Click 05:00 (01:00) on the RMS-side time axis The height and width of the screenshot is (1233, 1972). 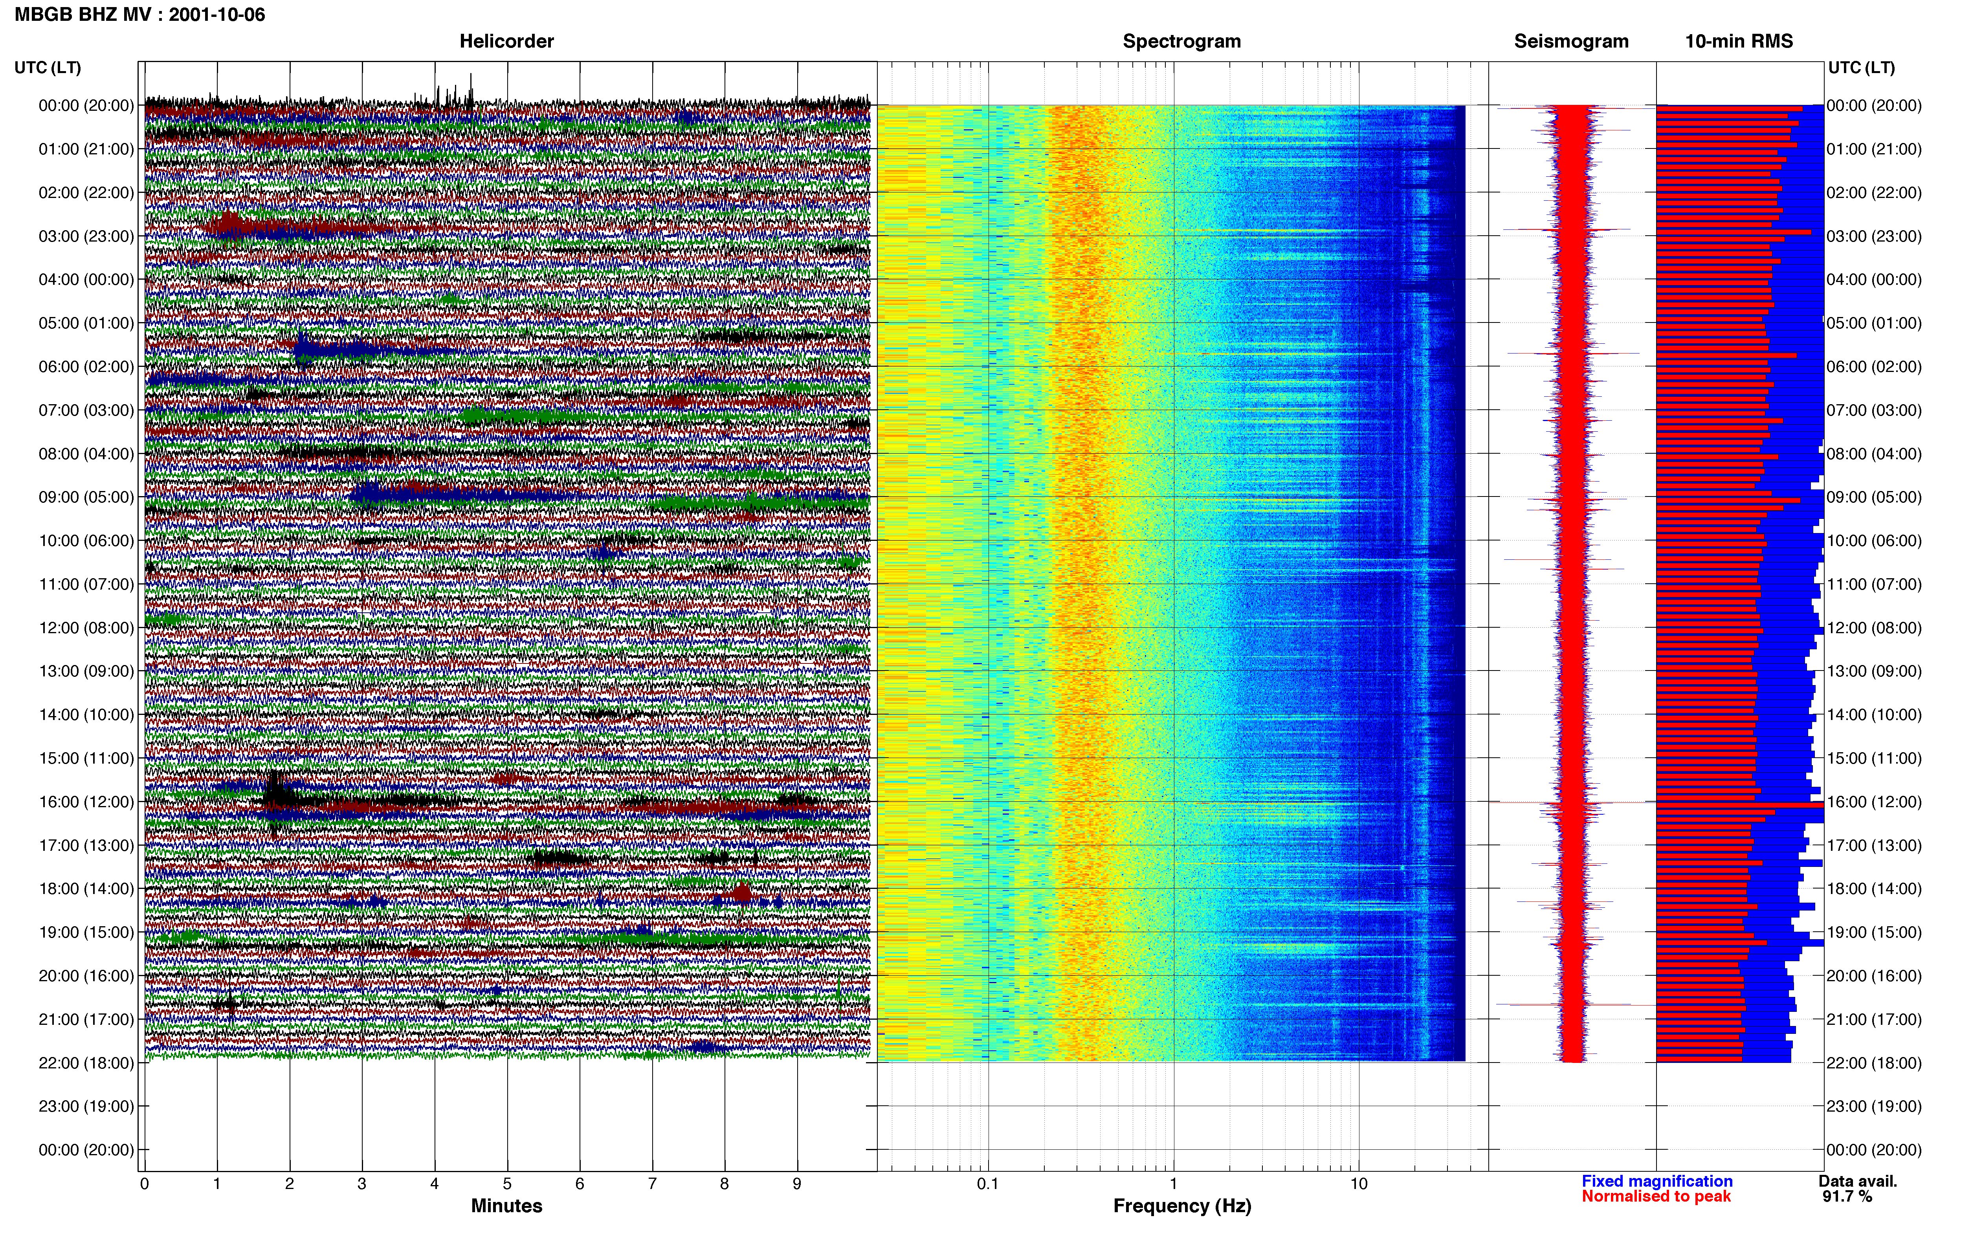click(1874, 323)
